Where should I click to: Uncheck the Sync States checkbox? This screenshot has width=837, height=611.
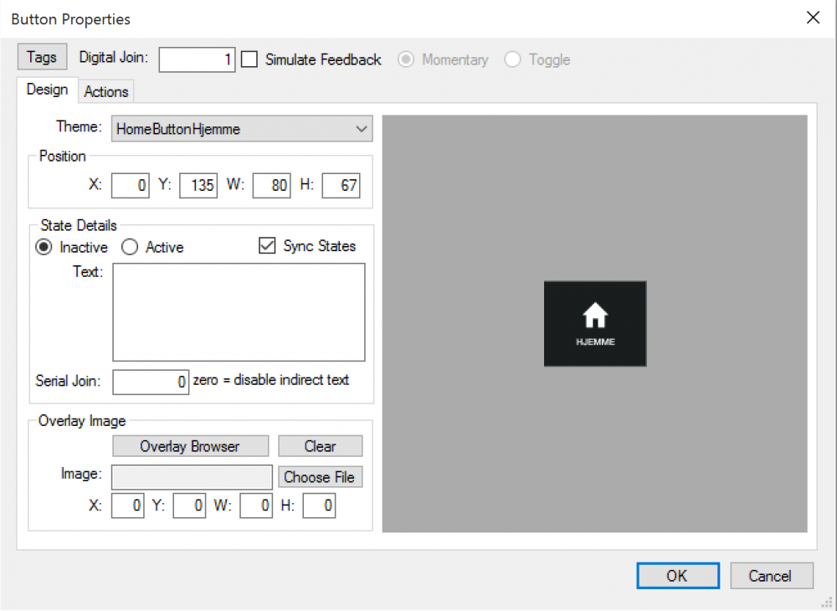(267, 246)
